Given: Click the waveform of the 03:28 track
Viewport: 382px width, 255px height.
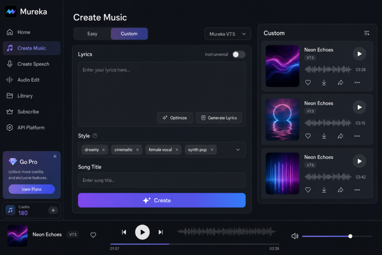Looking at the screenshot, I should pyautogui.click(x=328, y=69).
